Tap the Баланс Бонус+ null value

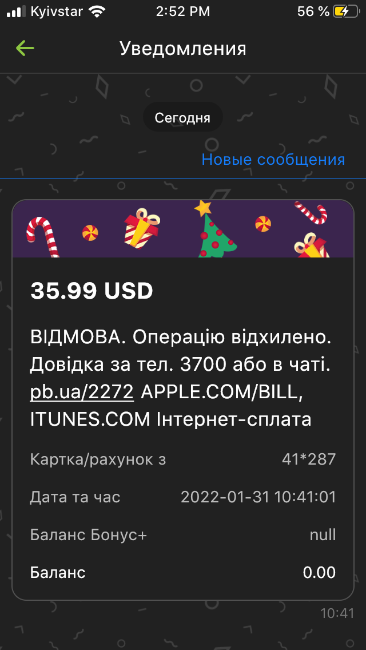[x=323, y=535]
